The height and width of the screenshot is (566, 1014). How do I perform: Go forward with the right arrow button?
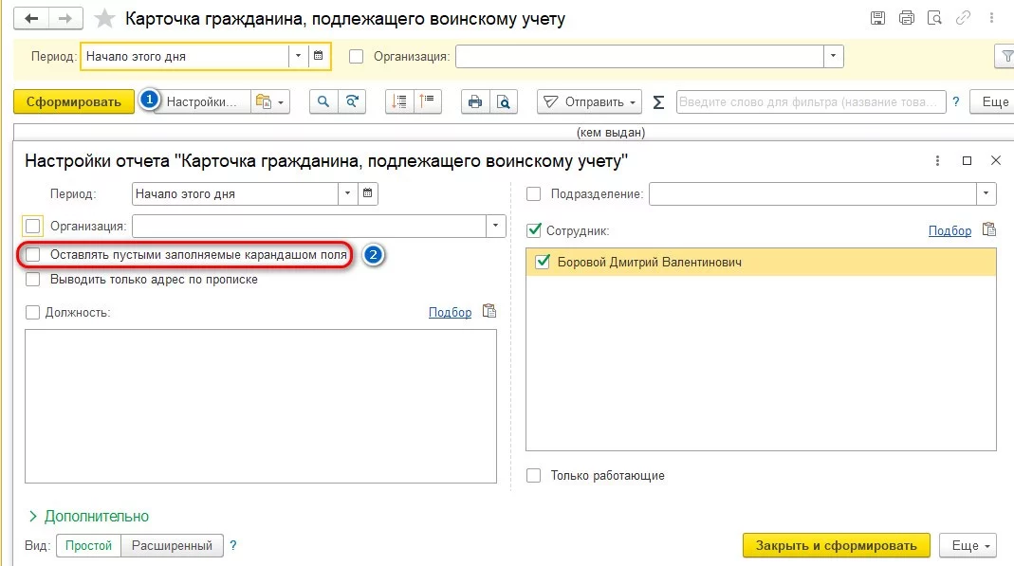click(65, 19)
